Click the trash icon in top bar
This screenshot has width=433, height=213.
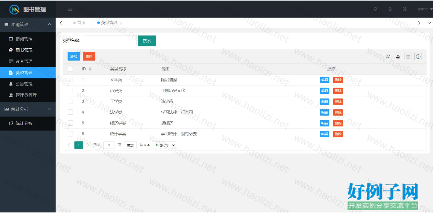pyautogui.click(x=390, y=9)
